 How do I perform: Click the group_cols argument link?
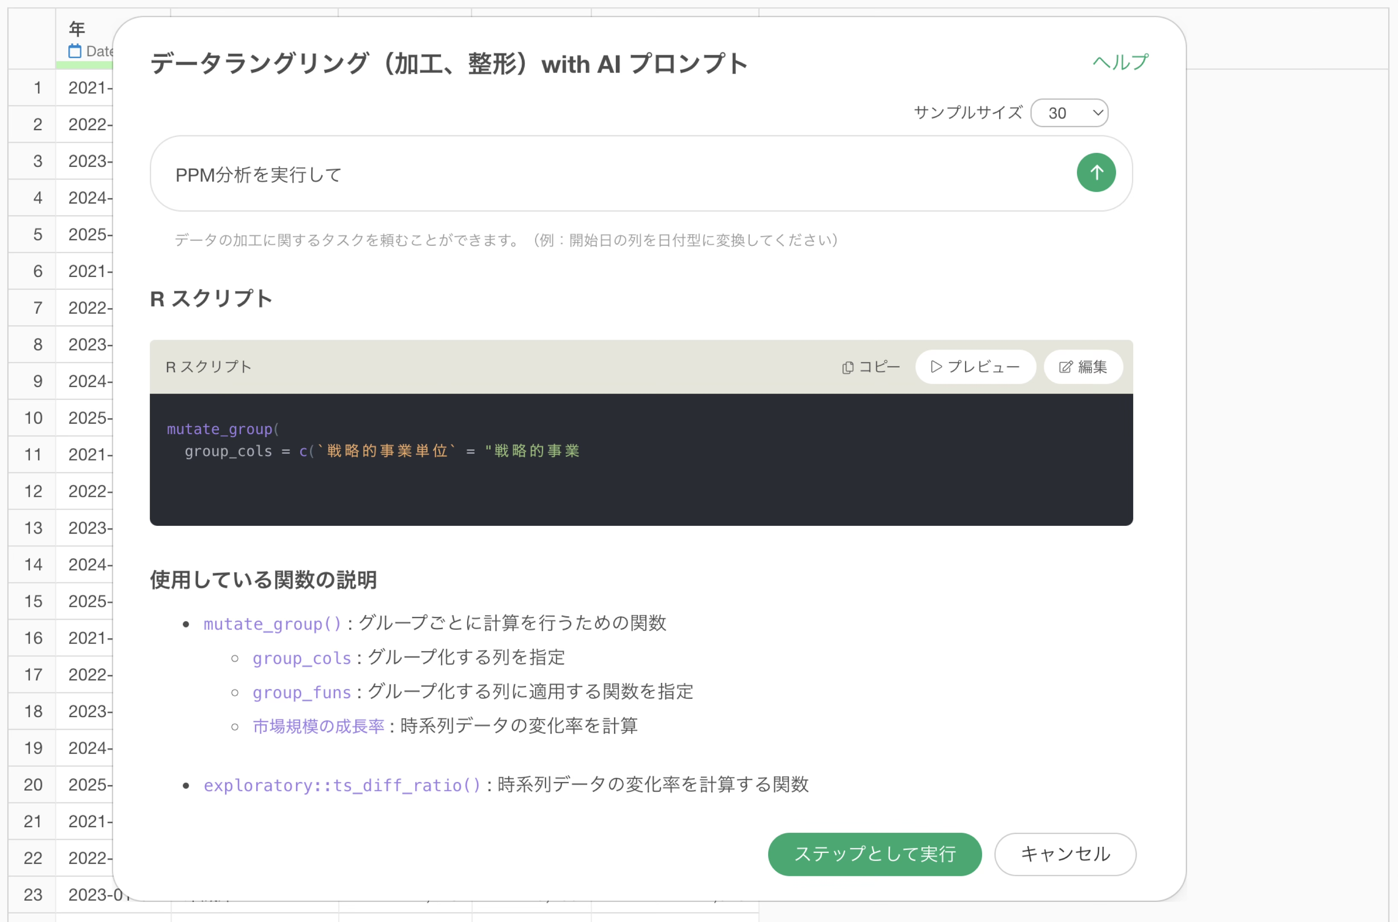click(302, 659)
